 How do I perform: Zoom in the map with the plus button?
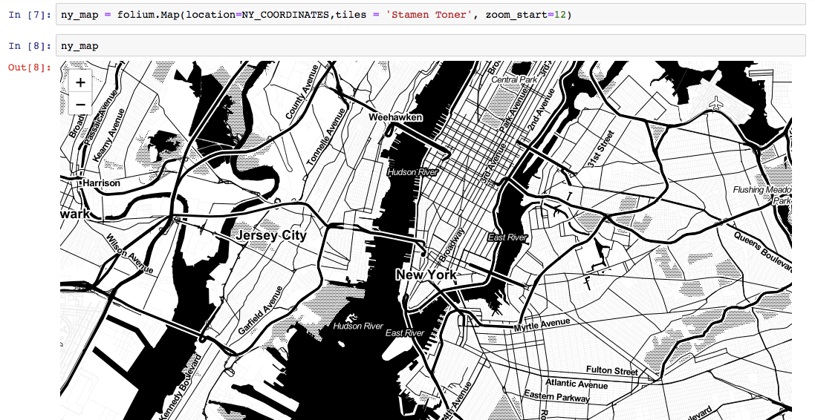pos(80,82)
